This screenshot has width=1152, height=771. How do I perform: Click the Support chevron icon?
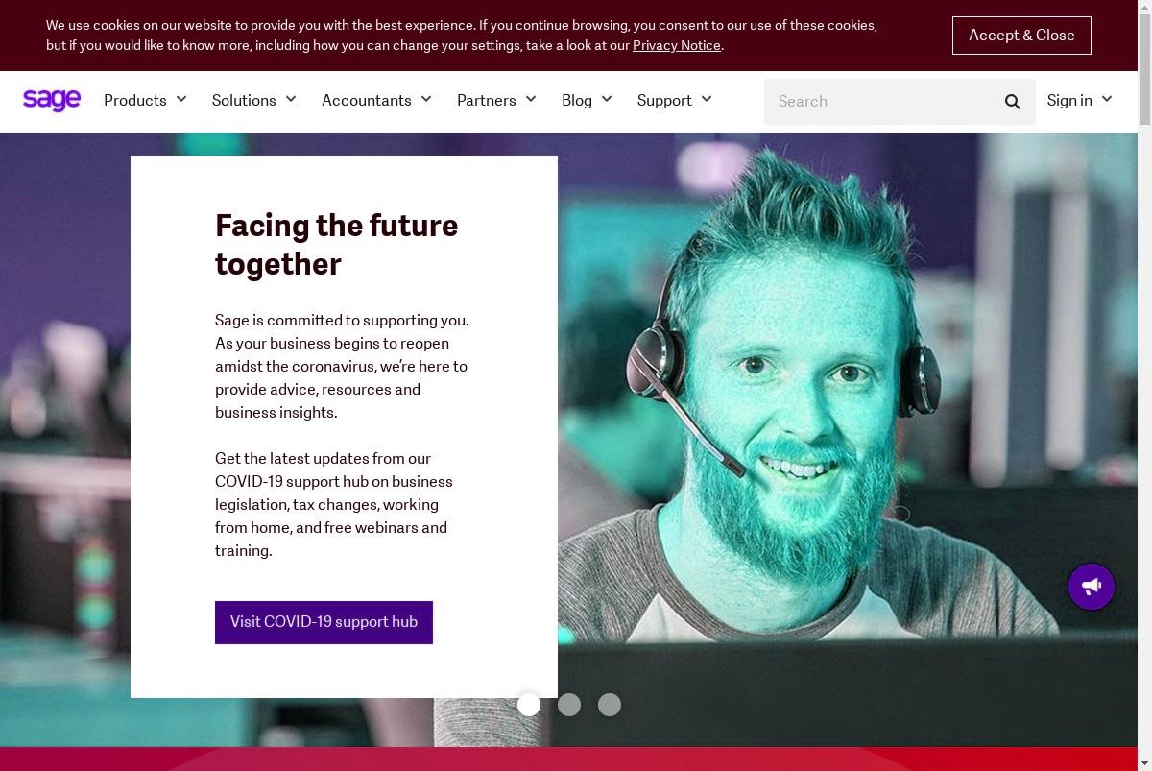point(707,99)
